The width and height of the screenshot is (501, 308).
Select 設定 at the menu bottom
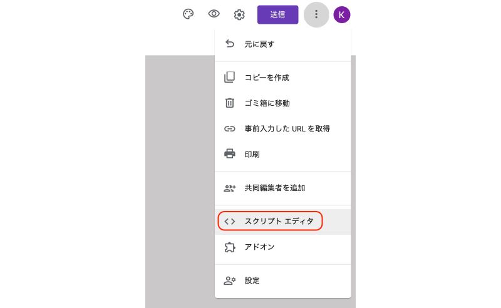(x=283, y=280)
